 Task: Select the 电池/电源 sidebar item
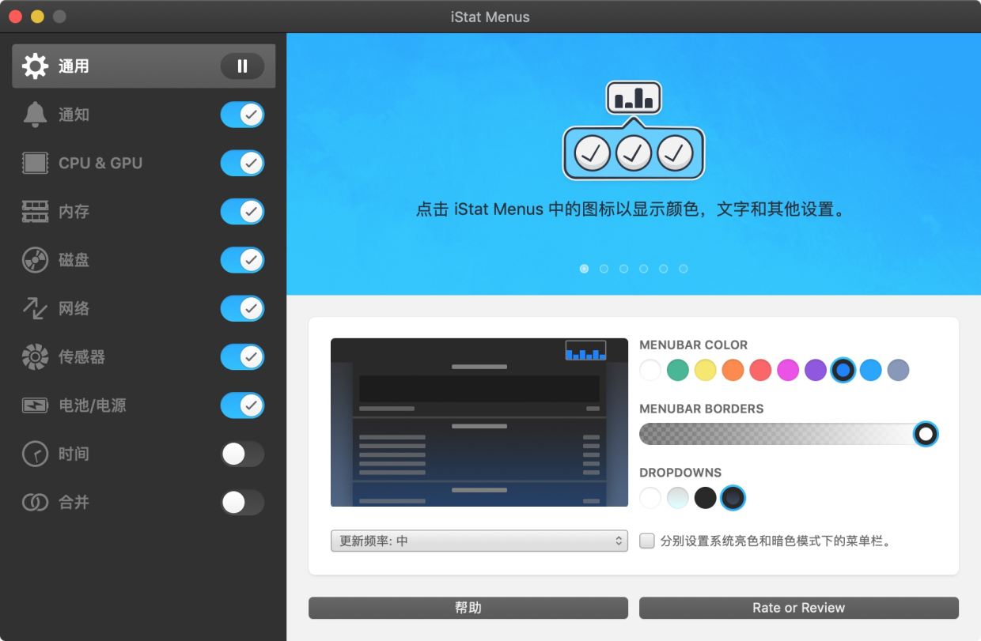coord(144,405)
